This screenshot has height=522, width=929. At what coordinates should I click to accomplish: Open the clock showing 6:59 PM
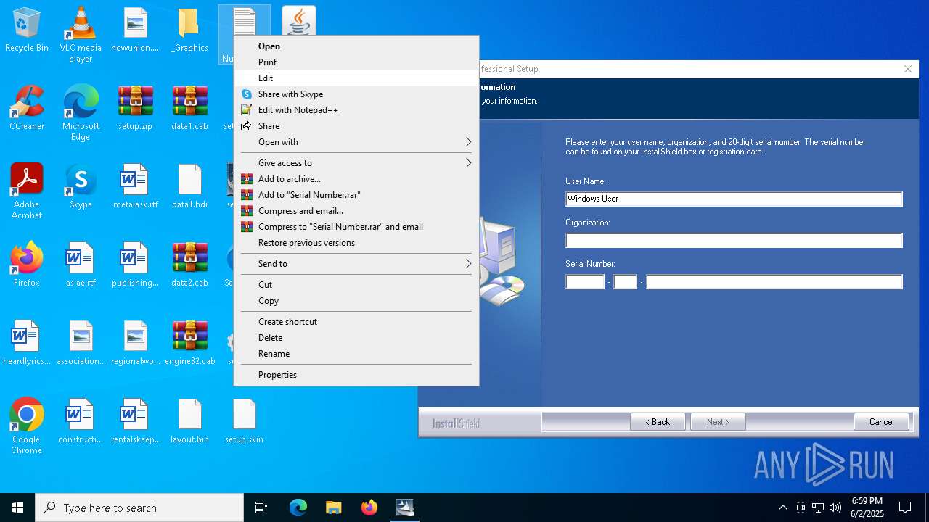coord(867,507)
